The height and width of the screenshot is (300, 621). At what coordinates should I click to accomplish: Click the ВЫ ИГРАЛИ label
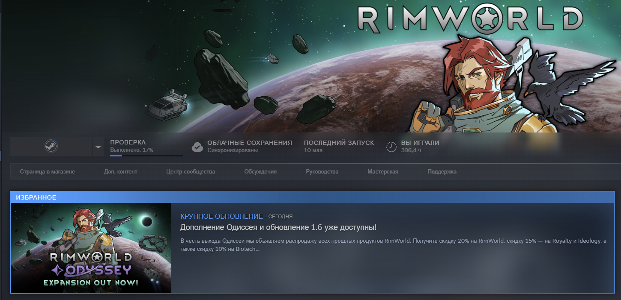420,143
